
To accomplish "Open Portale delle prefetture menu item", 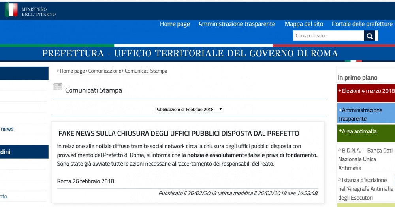I will coord(363,24).
